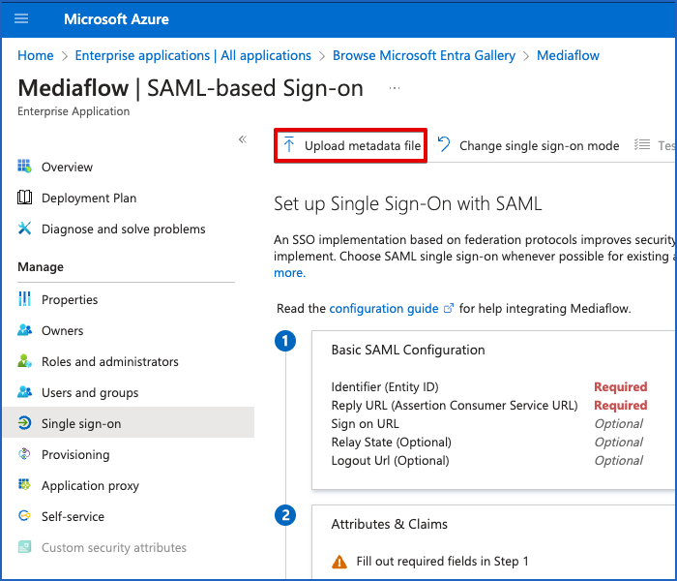The image size is (677, 581).
Task: Collapse the sidebar with double chevron
Action: pos(243,139)
